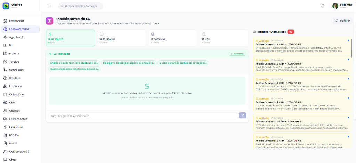Choose 'Qual é a previsão de fluxo de caixa' chip
This screenshot has width=356, height=163.
pos(183,63)
